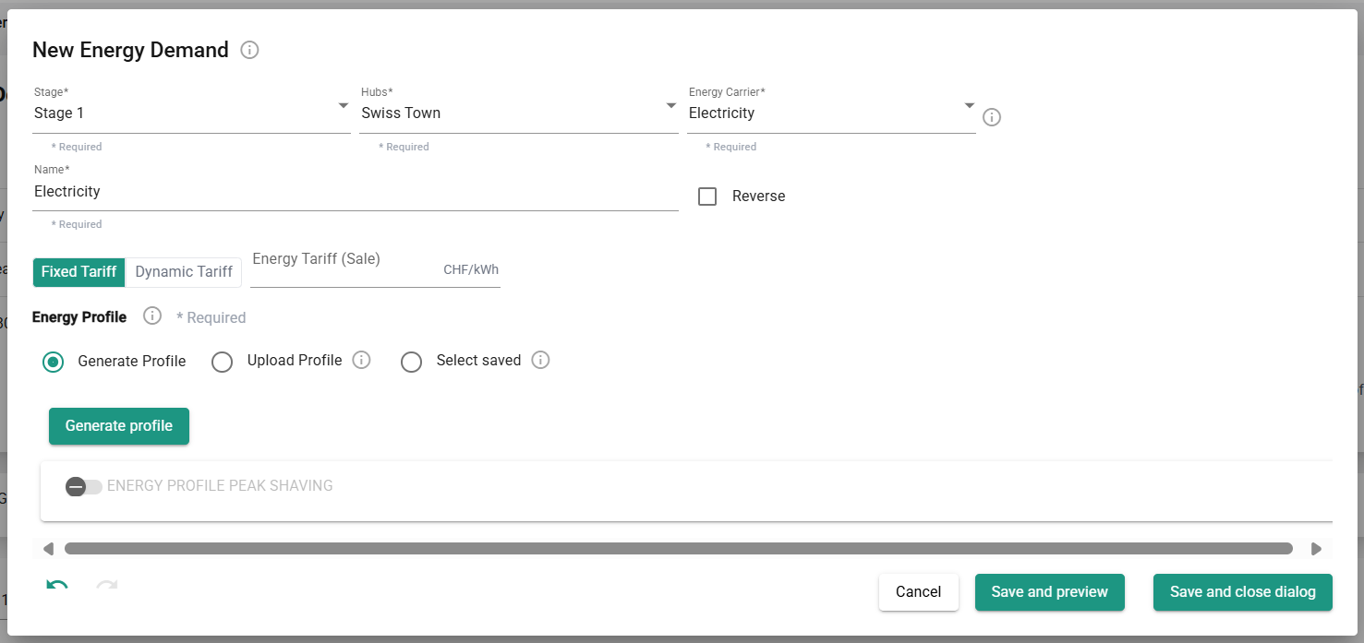Click the undo arrow icon
This screenshot has height=643, width=1364.
57,588
